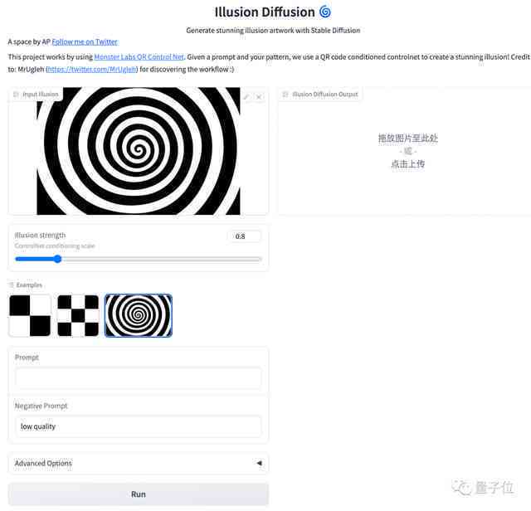
Task: Click the spiral emoji in the title
Action: [x=325, y=12]
